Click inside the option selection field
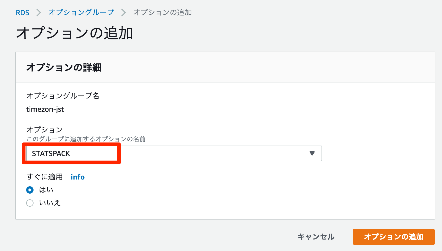Screen dimensions: 442x251 click(x=173, y=153)
